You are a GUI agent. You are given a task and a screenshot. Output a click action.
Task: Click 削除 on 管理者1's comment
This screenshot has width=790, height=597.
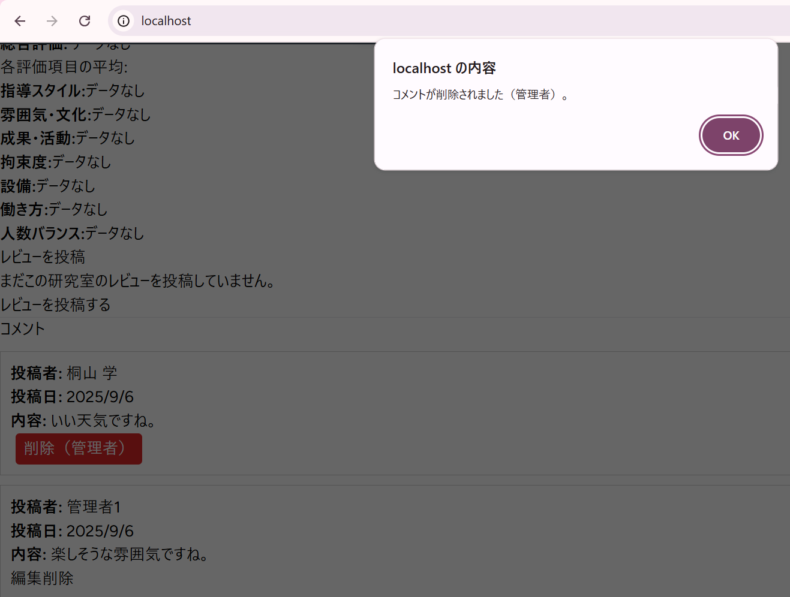click(x=58, y=578)
